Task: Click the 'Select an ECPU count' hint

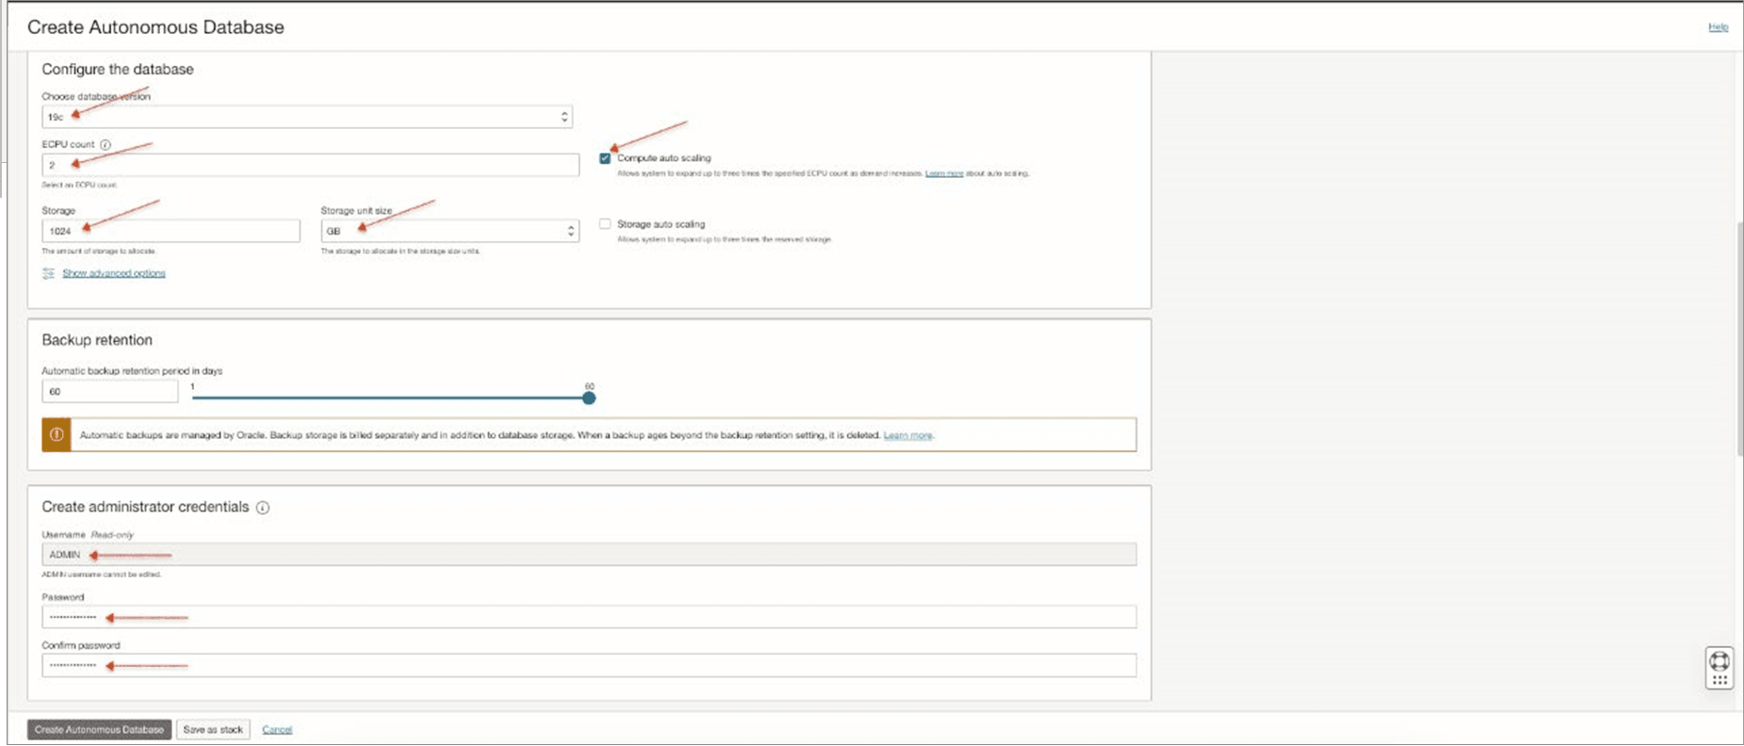Action: (80, 185)
